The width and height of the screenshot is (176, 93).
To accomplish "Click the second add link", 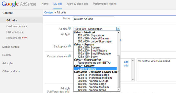I will [126, 66].
